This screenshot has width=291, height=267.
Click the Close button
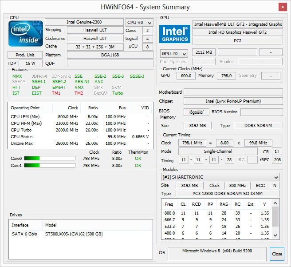[277, 254]
